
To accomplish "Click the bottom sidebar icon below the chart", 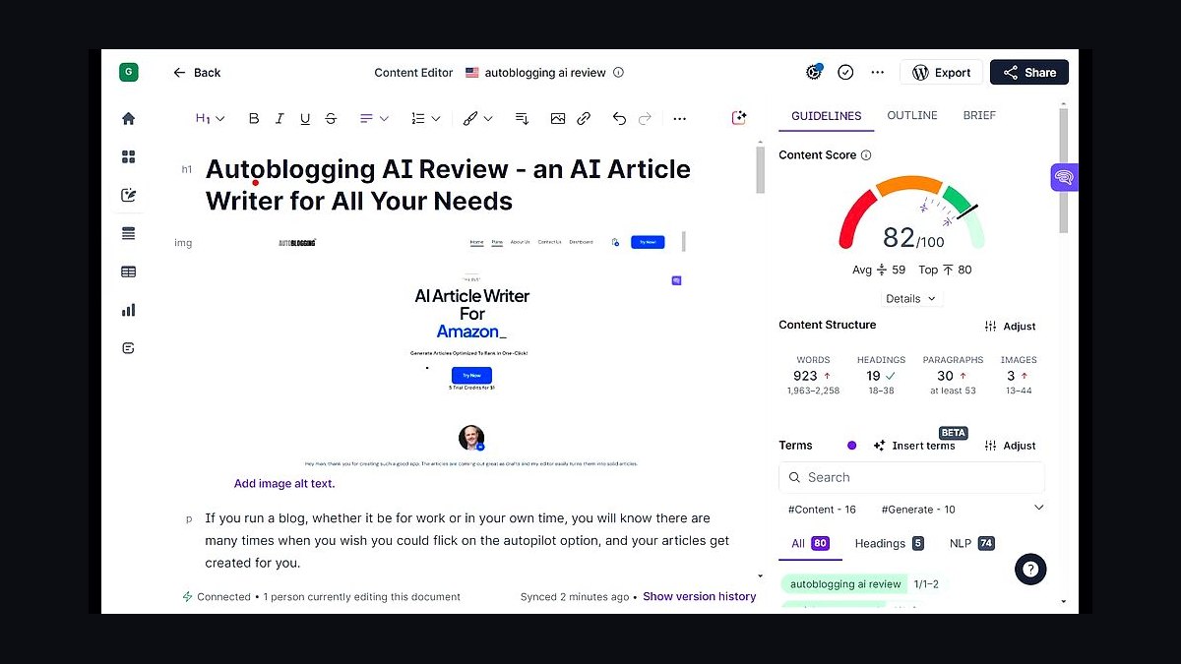I will coord(128,348).
